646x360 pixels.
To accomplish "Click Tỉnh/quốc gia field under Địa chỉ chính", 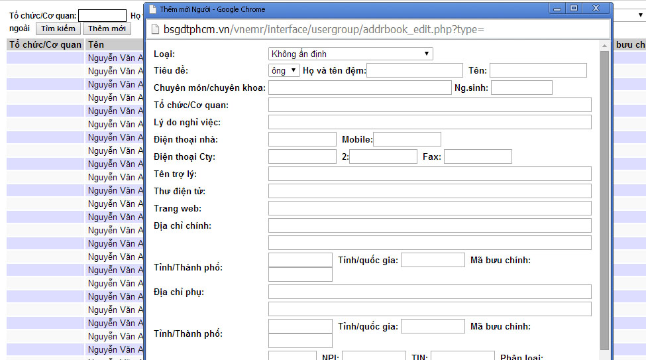I will pyautogui.click(x=433, y=260).
